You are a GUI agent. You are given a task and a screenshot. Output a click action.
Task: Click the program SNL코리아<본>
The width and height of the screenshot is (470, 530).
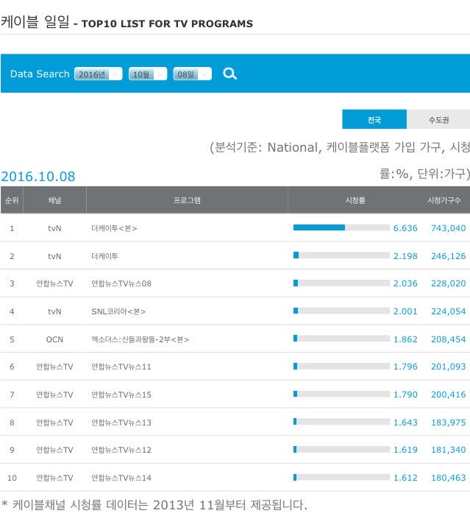[118, 311]
